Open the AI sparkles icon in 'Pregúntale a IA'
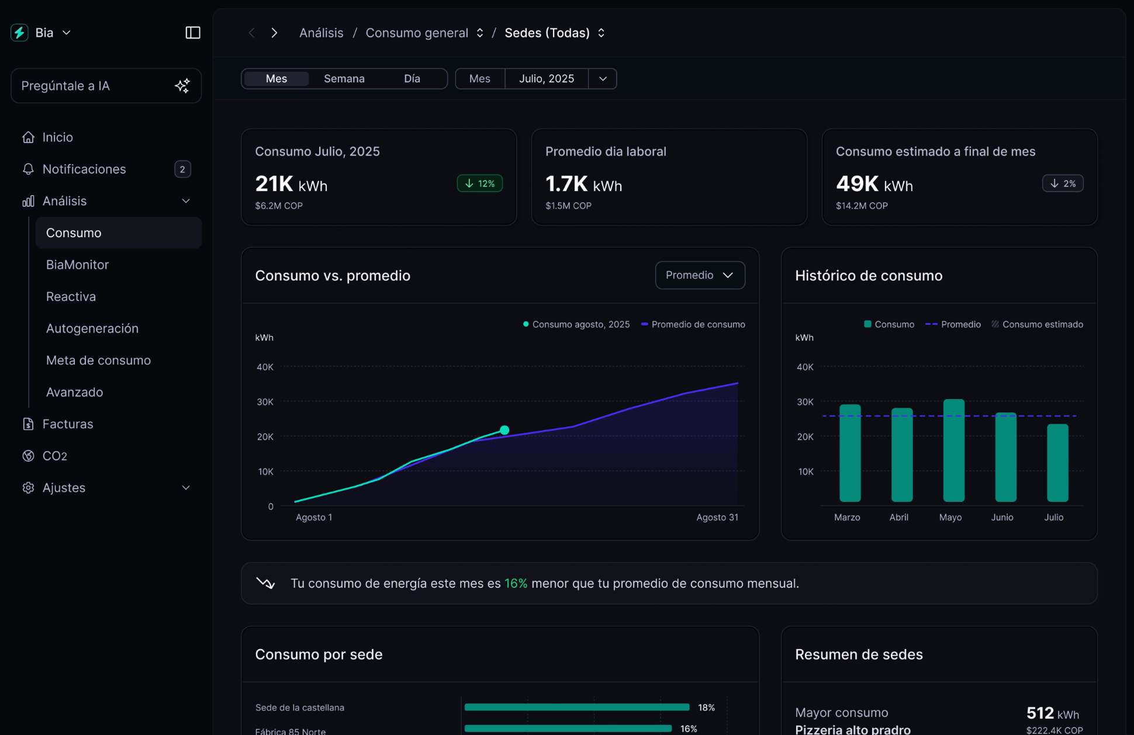Image resolution: width=1134 pixels, height=735 pixels. (182, 85)
